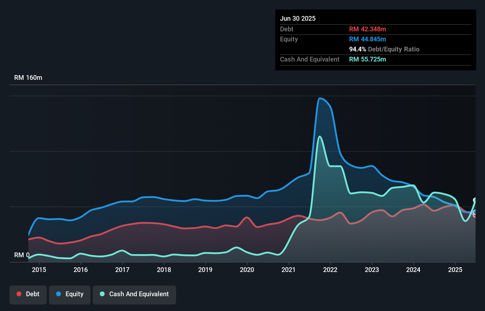The height and width of the screenshot is (311, 485).
Task: Click the 94.4% Debt/Equity Ratio text
Action: point(384,49)
